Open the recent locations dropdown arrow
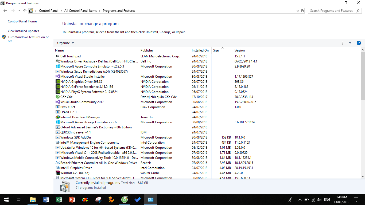Screen dimensions: 365x205 [x=19, y=11]
